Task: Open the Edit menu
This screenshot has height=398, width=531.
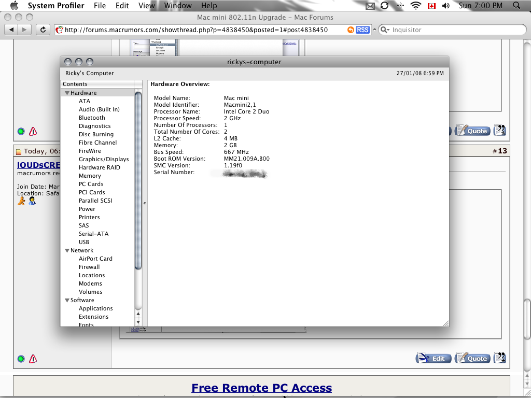Action: tap(122, 5)
